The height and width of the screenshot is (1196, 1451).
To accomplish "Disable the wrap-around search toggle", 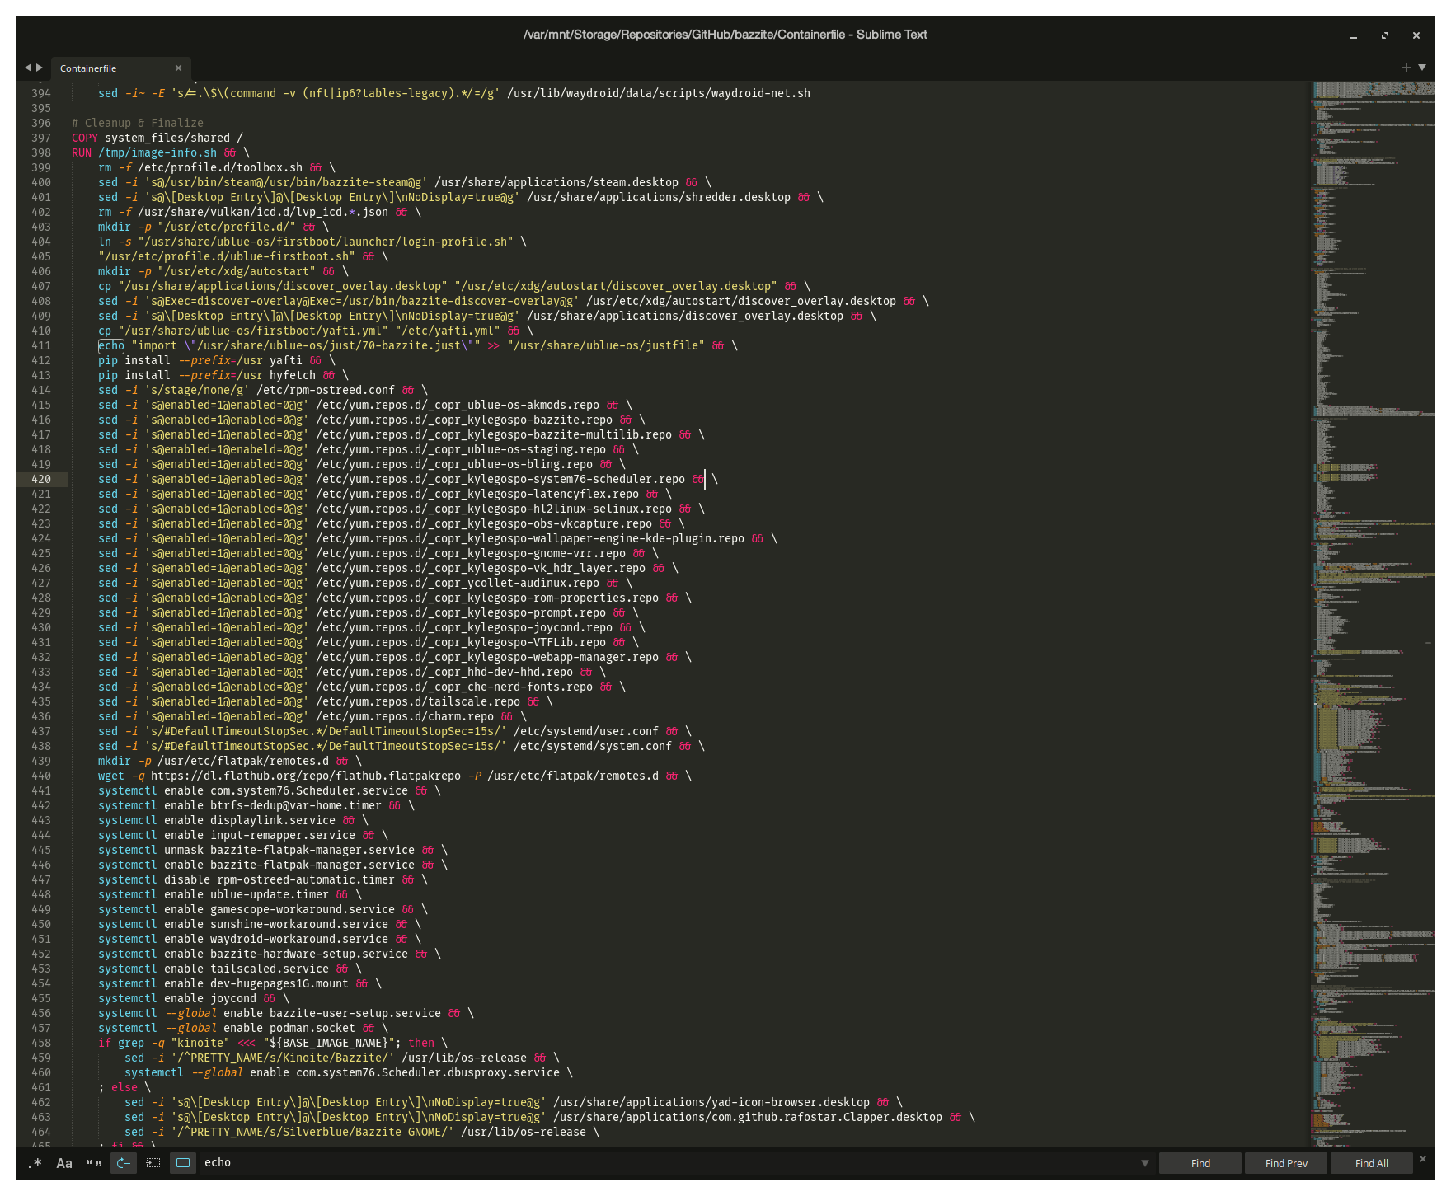I will [123, 1163].
